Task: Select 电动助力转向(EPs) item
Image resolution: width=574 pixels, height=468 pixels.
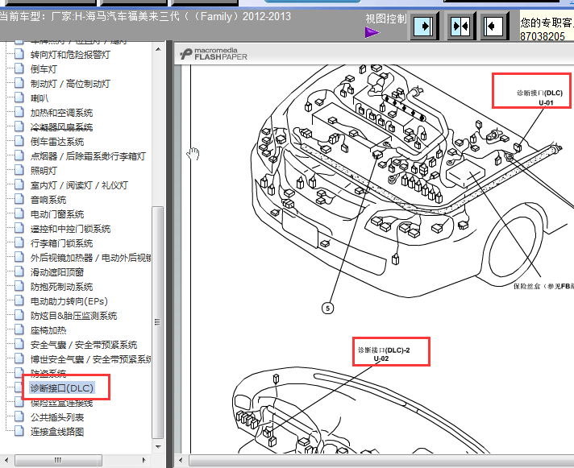Action: 69,301
